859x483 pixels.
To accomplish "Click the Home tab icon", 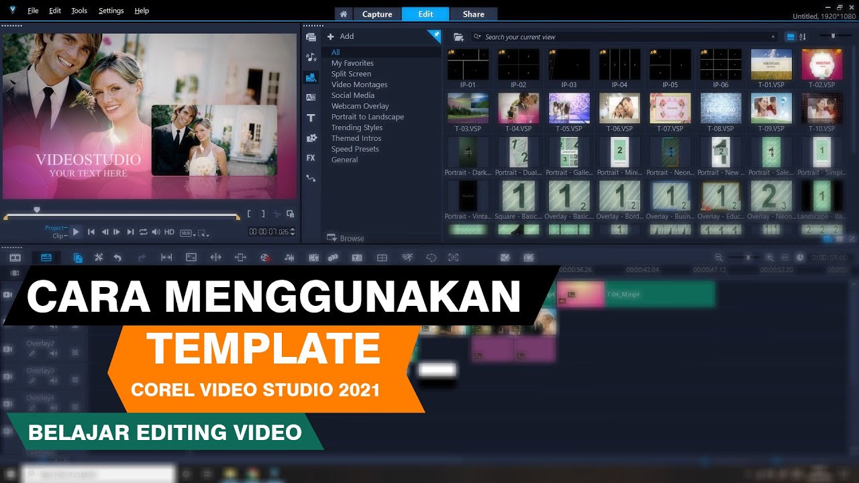I will coord(343,14).
